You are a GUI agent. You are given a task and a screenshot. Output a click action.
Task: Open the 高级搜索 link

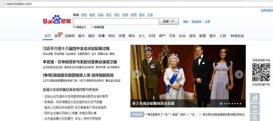coord(196,22)
